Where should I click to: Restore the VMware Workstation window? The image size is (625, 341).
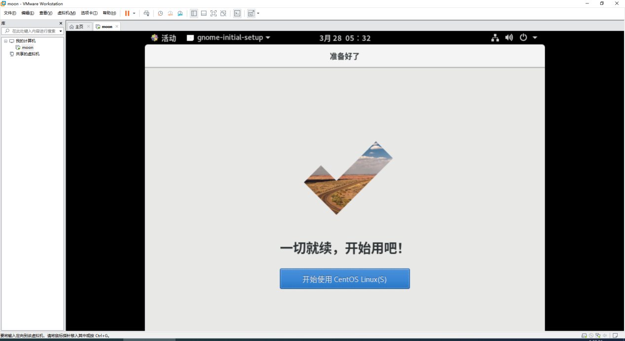(x=602, y=3)
